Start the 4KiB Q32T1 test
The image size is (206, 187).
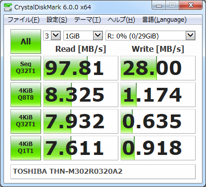point(26,121)
